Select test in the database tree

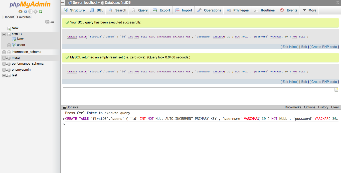point(14,75)
